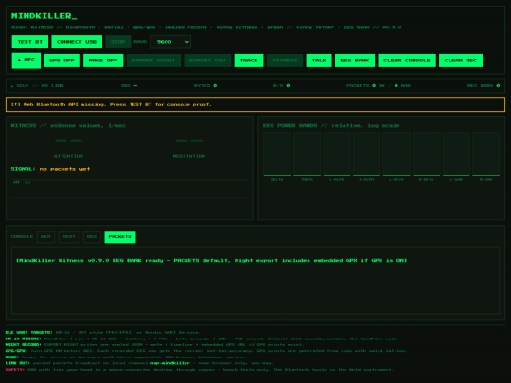Select the HEX console tab
Image resolution: width=511 pixels, height=383 pixels.
pos(45,237)
